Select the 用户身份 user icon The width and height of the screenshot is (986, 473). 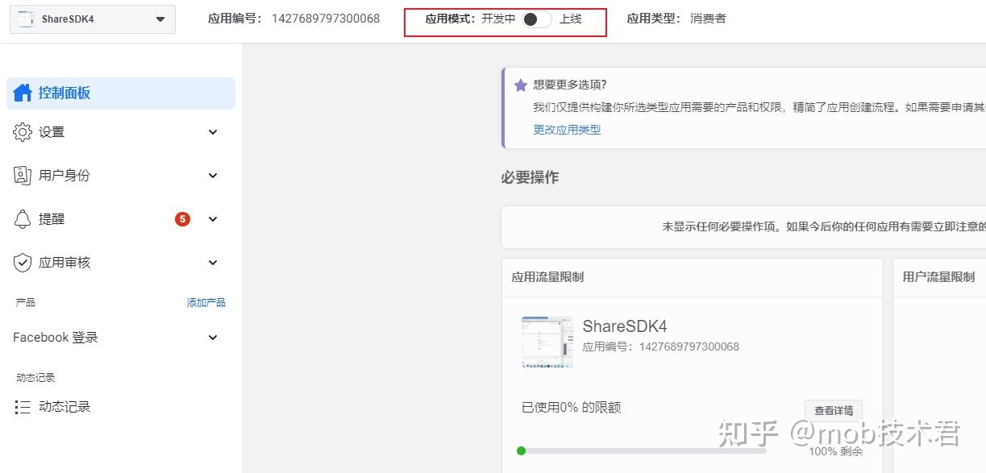pos(23,175)
